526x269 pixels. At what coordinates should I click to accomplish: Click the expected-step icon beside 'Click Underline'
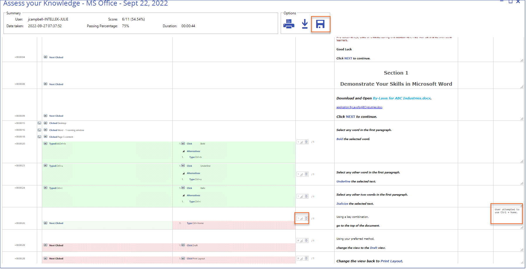pyautogui.click(x=183, y=165)
